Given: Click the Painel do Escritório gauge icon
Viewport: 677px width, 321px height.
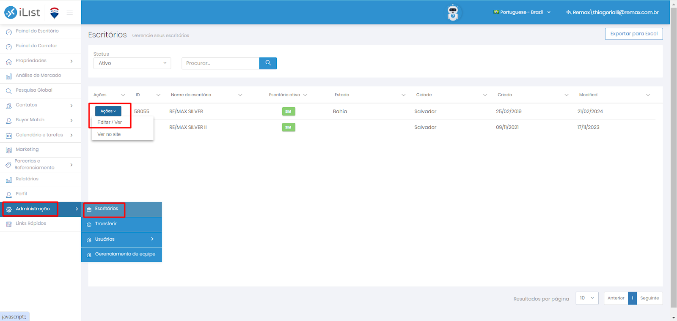Looking at the screenshot, I should coord(9,32).
